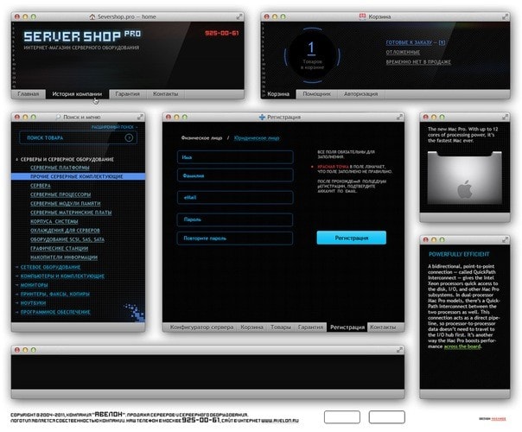Viewport: 522px width, 432px height.
Task: Open Накопители информации subcategory
Action: (x=64, y=257)
